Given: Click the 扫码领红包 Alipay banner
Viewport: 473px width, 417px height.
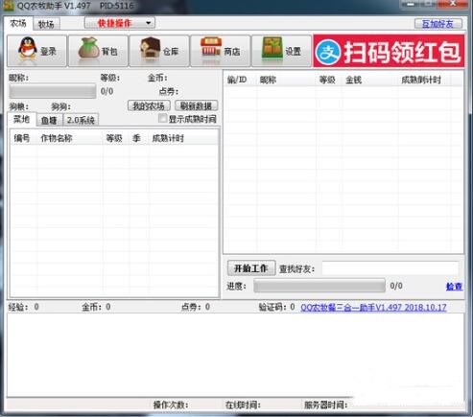Looking at the screenshot, I should (389, 51).
